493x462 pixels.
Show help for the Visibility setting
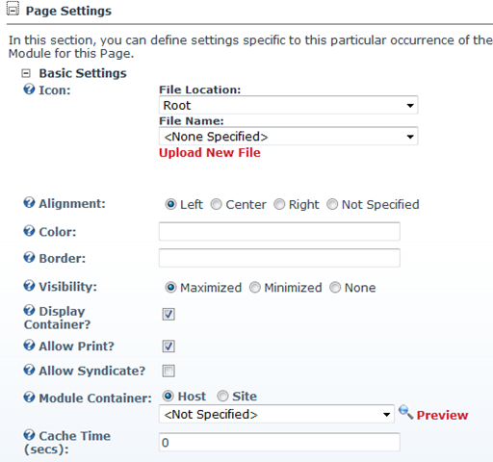click(x=29, y=285)
